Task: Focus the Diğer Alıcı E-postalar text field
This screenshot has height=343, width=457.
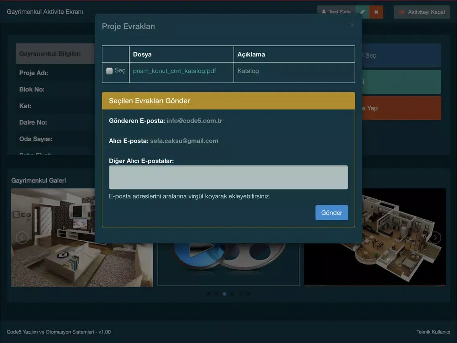Action: [x=228, y=177]
